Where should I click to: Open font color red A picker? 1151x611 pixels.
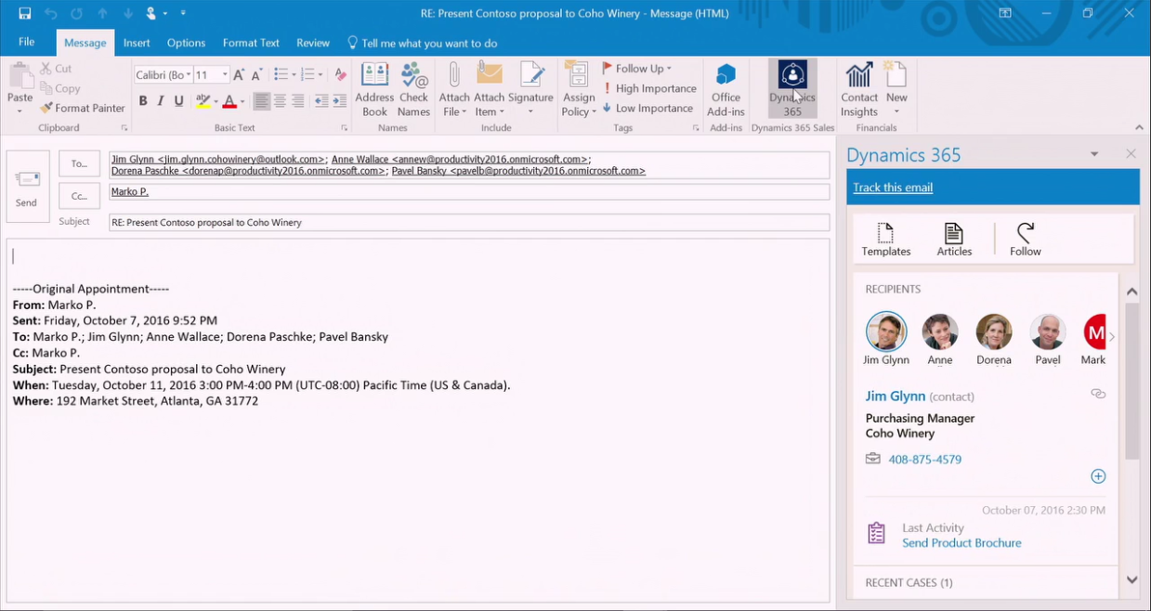242,101
